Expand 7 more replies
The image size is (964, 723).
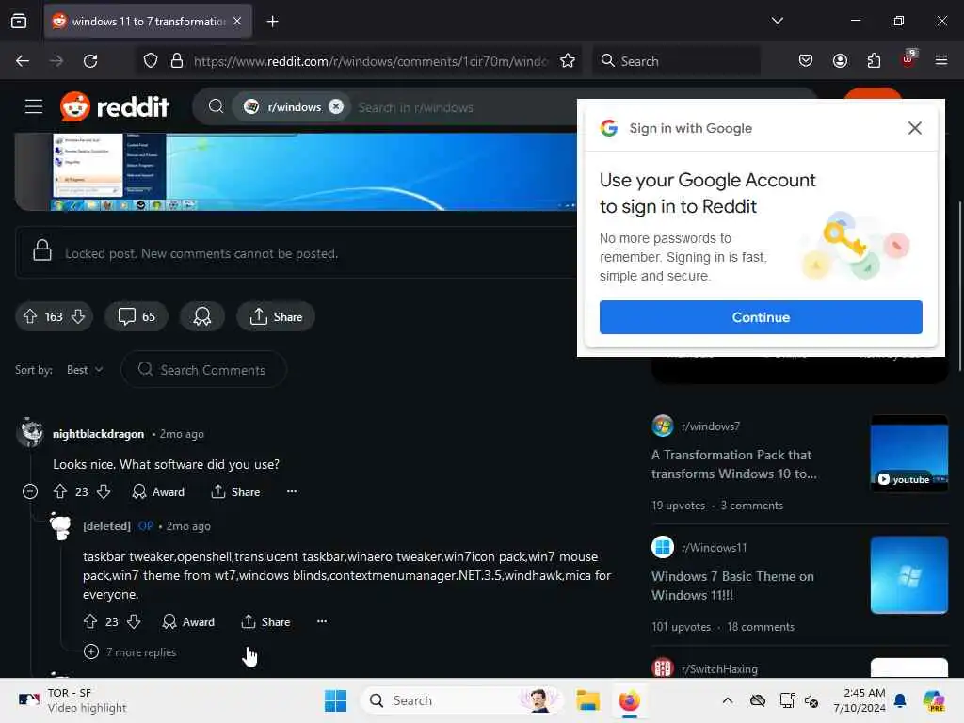(x=130, y=651)
